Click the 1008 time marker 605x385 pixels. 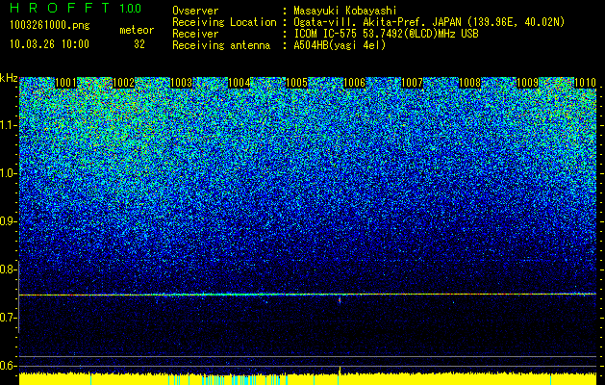(x=470, y=83)
